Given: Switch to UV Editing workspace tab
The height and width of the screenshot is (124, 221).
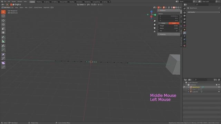Looking at the screenshot, I should click(55, 2).
